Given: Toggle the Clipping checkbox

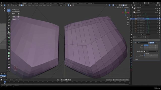Looking at the screenshot, I should point(144,53).
